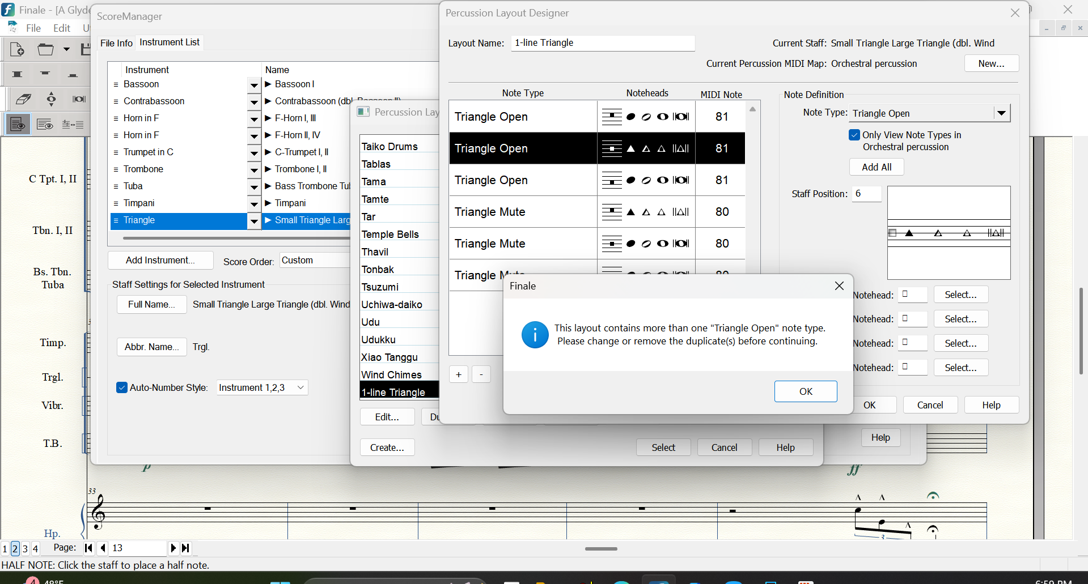Open the Triangle instrument dropdown arrow
Image resolution: width=1088 pixels, height=584 pixels.
tap(254, 220)
